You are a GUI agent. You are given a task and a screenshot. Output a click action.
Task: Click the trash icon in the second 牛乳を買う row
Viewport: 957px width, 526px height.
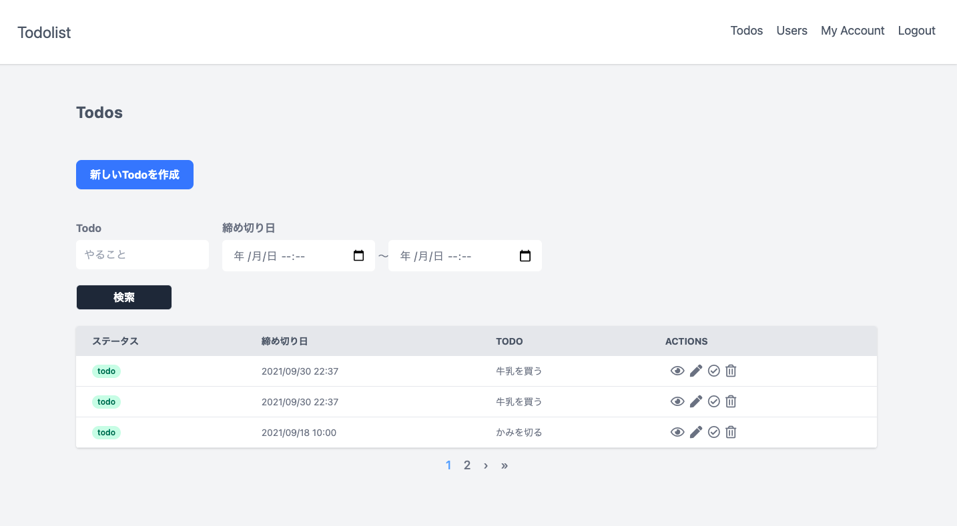[731, 401]
